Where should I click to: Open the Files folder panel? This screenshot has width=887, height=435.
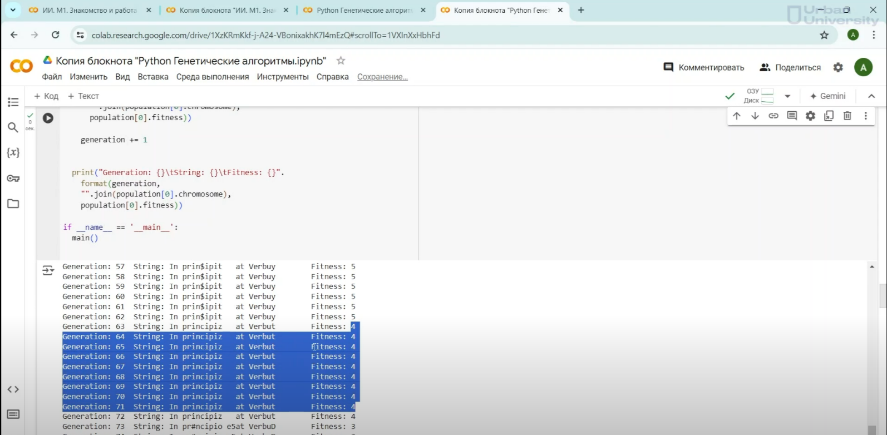pyautogui.click(x=13, y=204)
